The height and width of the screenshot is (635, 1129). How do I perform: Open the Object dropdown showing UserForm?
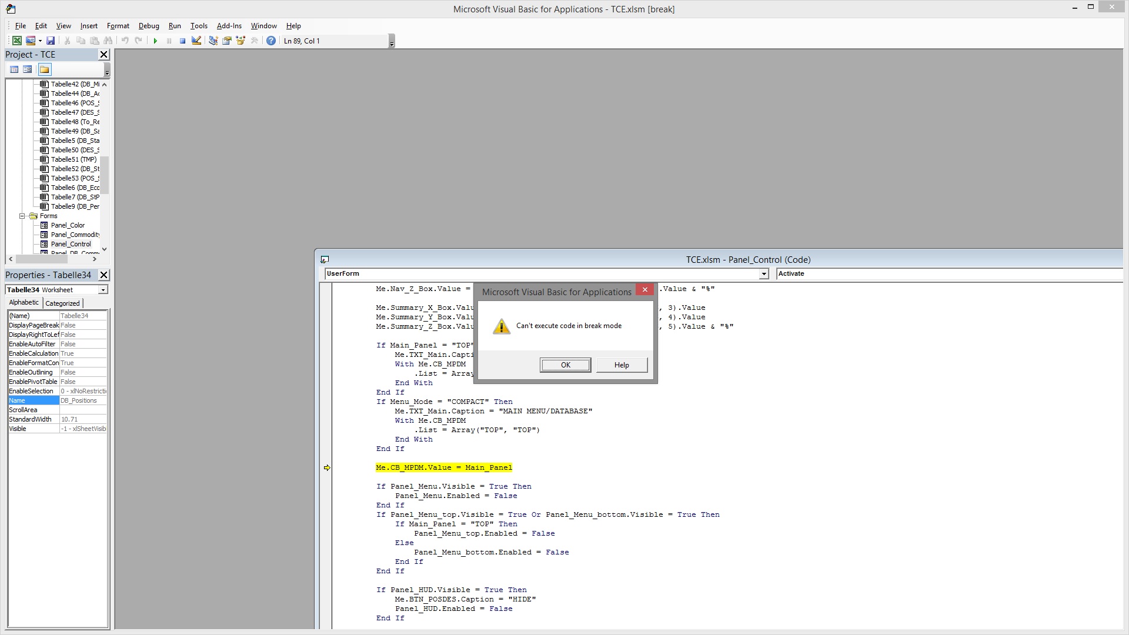click(763, 274)
